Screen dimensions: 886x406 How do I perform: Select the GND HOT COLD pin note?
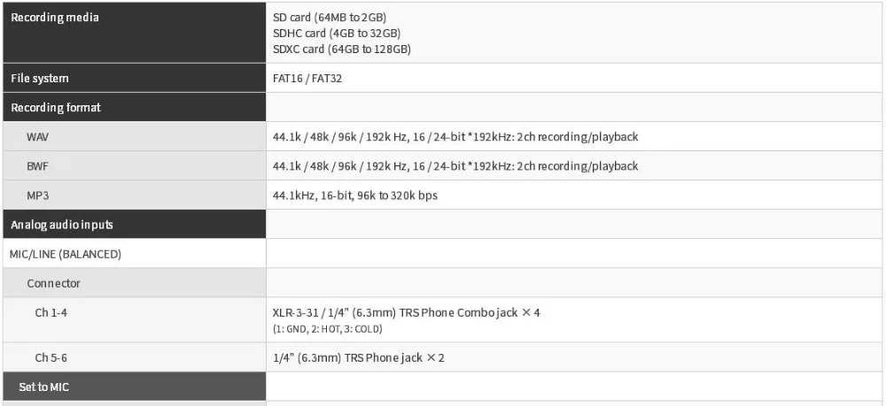328,329
